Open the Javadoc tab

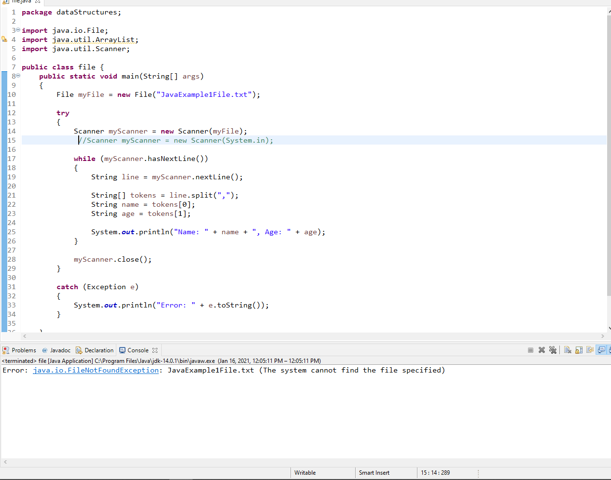point(56,350)
